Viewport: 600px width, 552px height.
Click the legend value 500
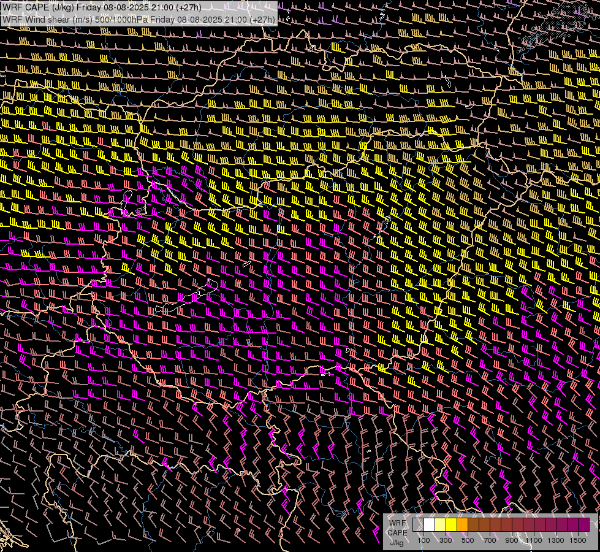click(468, 540)
